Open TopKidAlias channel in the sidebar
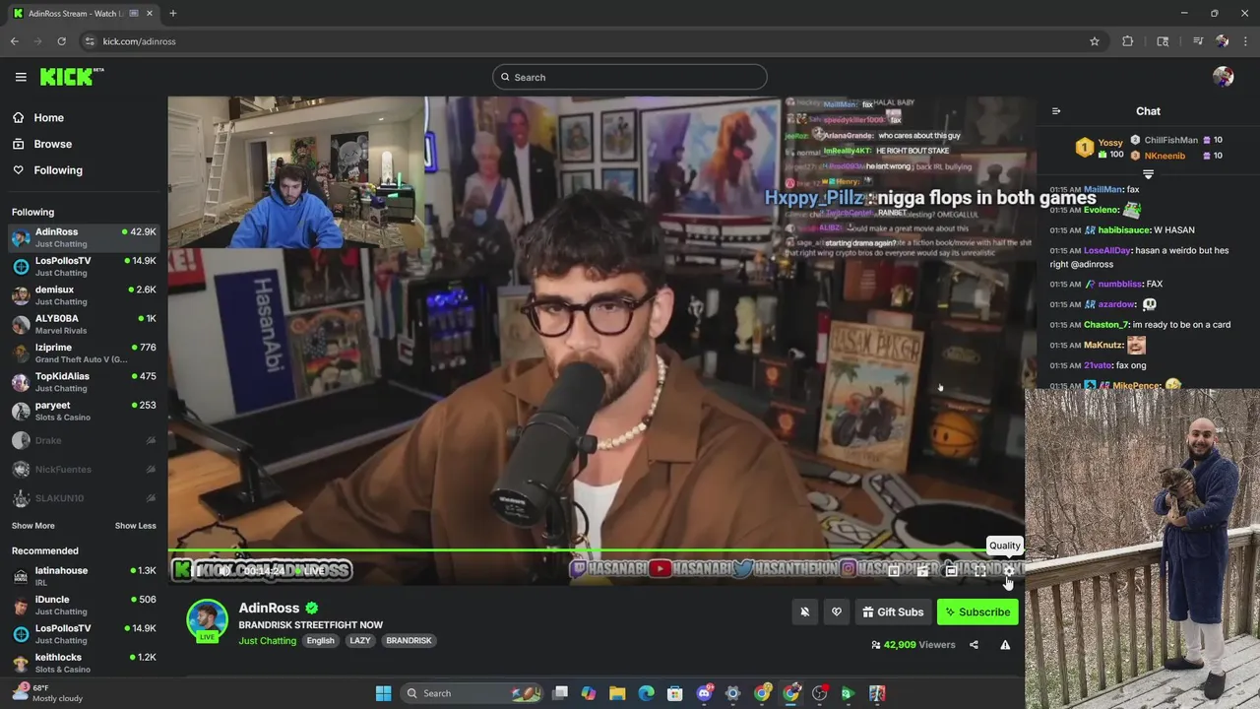This screenshot has height=709, width=1260. pyautogui.click(x=84, y=382)
